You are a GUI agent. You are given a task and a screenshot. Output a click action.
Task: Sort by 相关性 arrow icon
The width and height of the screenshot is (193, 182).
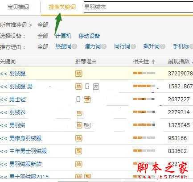point(153,62)
